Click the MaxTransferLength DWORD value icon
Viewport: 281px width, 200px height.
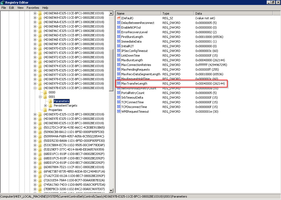click(x=119, y=84)
